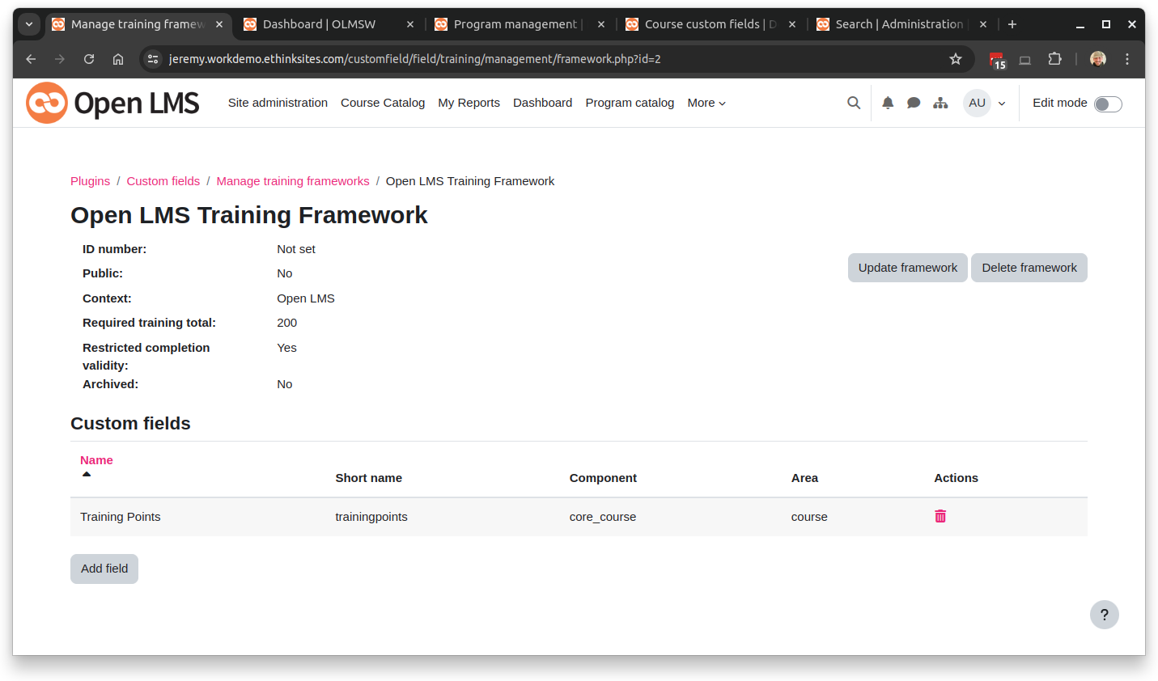Open the Chrome three-dot menu
The width and height of the screenshot is (1158, 681).
(x=1127, y=59)
